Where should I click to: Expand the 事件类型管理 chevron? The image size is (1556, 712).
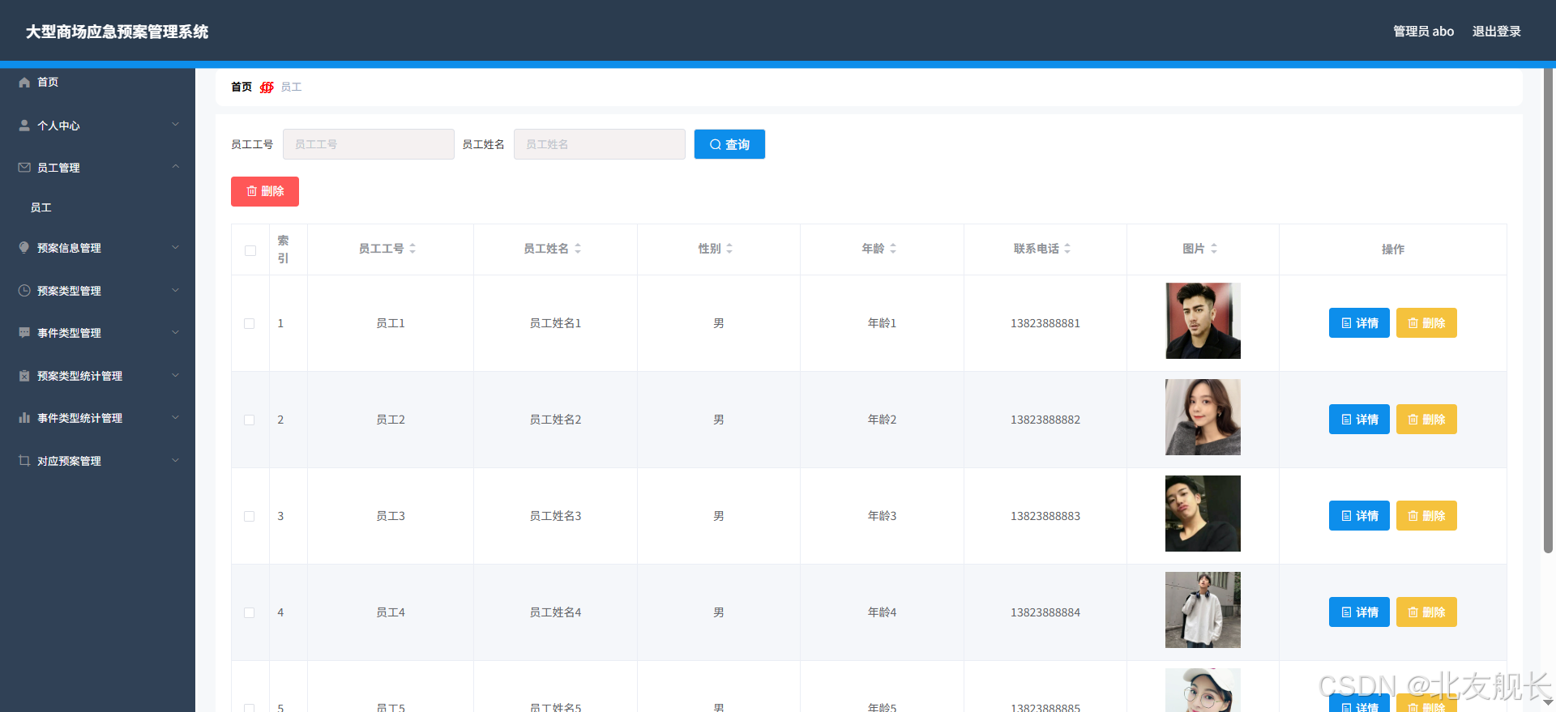(x=175, y=332)
